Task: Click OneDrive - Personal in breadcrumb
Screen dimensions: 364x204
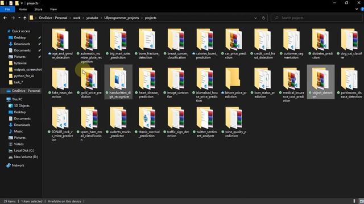Action: click(53, 18)
